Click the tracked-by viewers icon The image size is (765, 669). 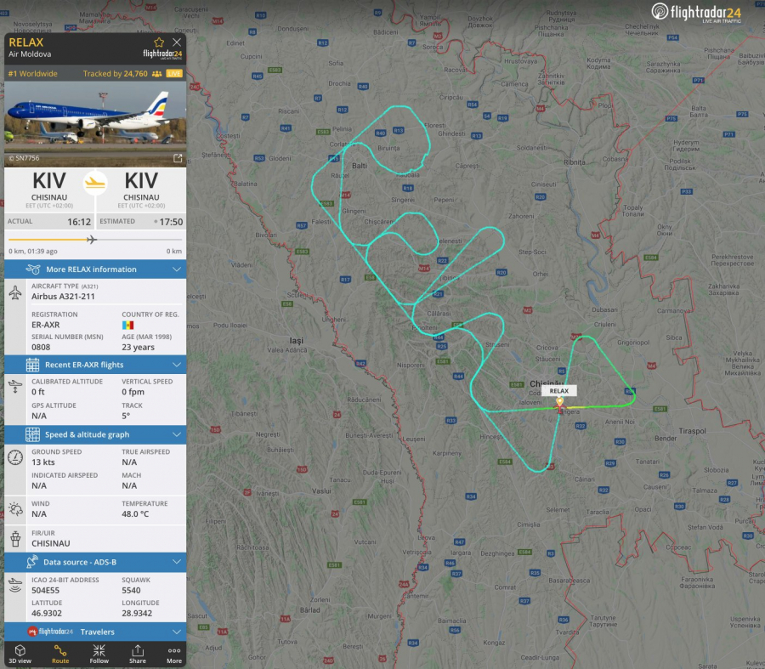[x=156, y=74]
